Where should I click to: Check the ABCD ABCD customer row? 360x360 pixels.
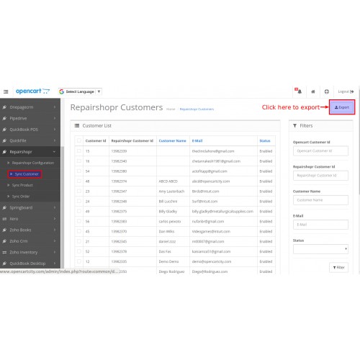pos(79,181)
